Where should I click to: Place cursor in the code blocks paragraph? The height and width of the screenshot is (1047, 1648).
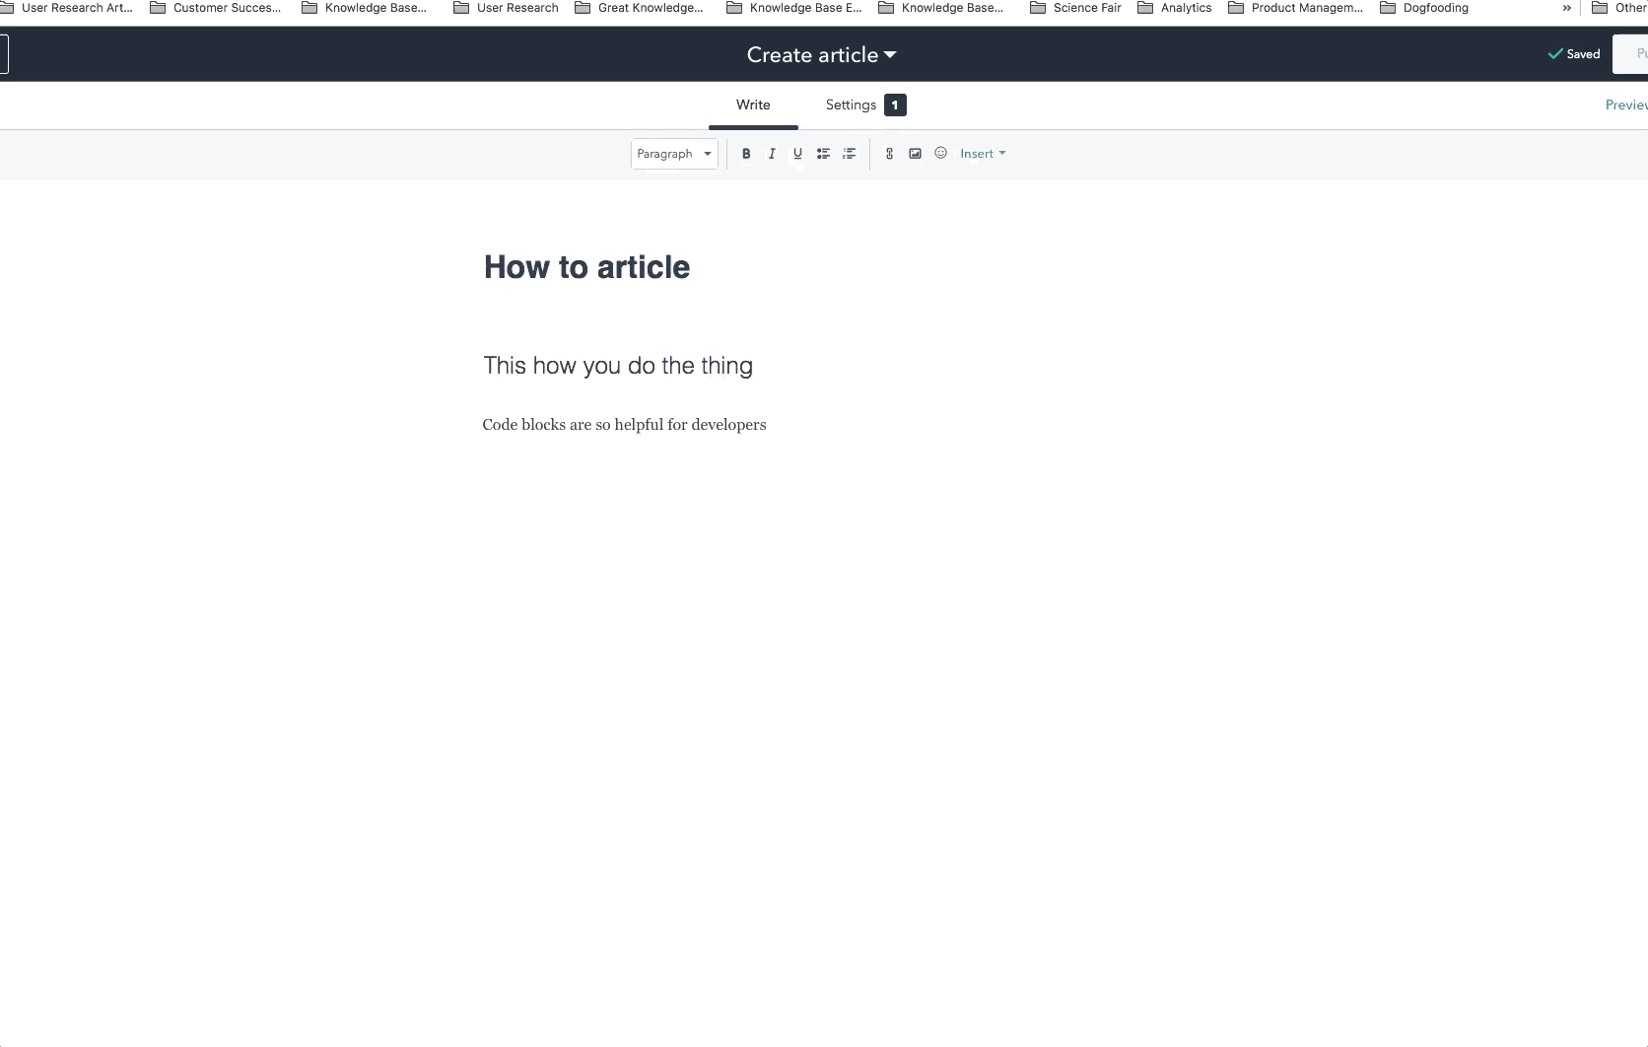click(624, 425)
